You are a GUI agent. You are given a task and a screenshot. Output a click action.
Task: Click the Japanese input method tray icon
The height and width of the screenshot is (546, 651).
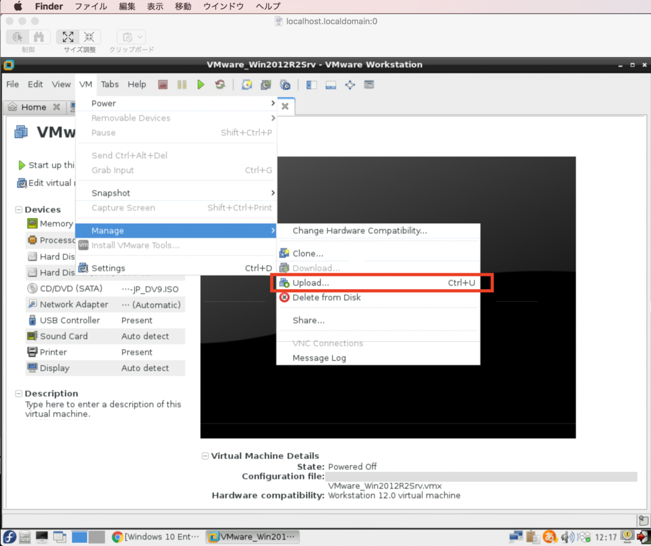550,537
